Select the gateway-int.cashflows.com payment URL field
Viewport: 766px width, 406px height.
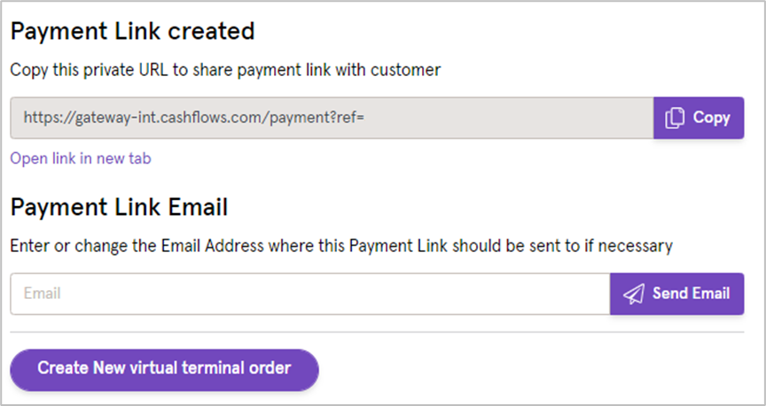point(332,118)
